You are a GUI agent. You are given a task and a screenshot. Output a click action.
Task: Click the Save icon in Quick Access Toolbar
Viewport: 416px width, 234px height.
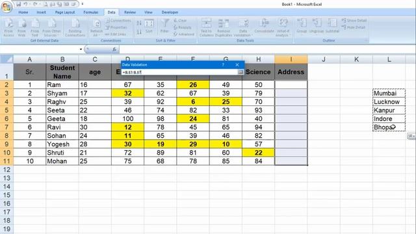click(19, 4)
